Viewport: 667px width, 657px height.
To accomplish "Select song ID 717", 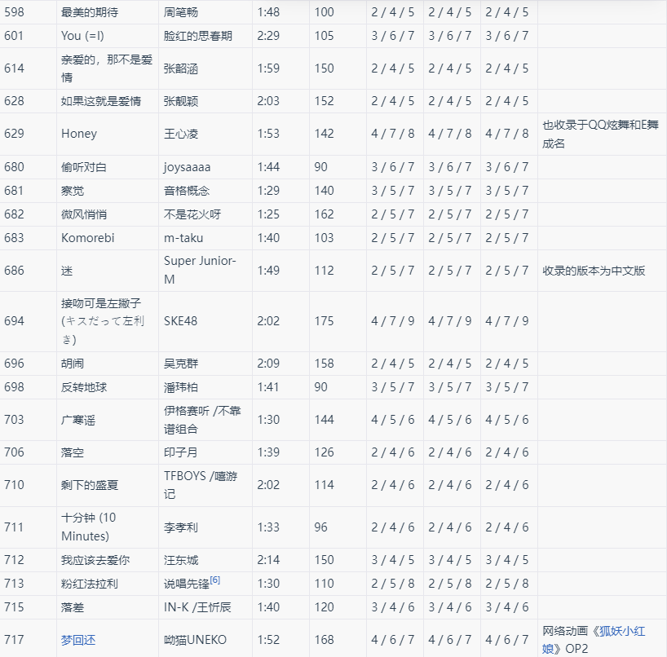I will pos(14,640).
